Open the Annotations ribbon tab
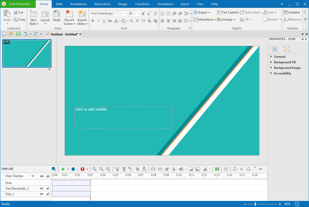Viewport: 309px width, 207px height. [78, 4]
